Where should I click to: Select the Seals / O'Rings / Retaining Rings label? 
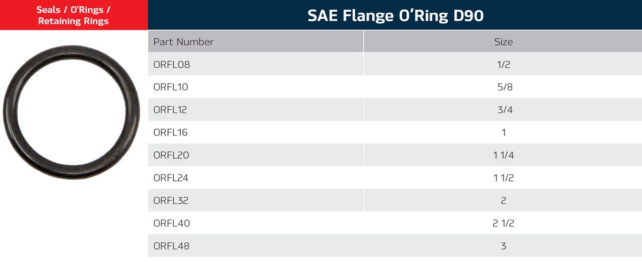[x=73, y=15]
